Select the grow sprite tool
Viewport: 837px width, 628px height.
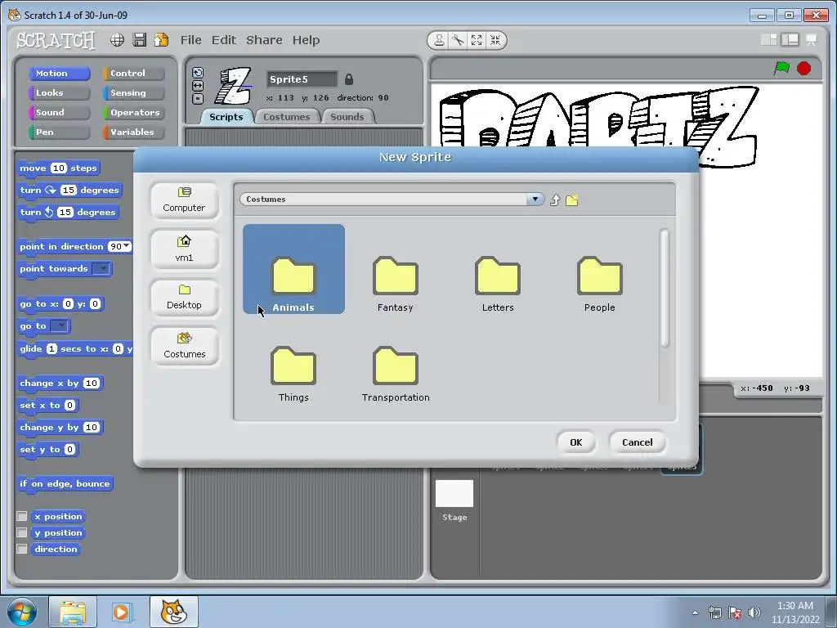477,40
